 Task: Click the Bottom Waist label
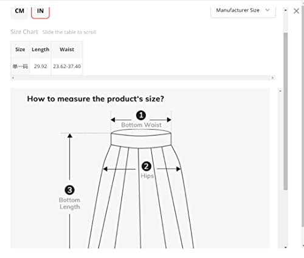(141, 125)
